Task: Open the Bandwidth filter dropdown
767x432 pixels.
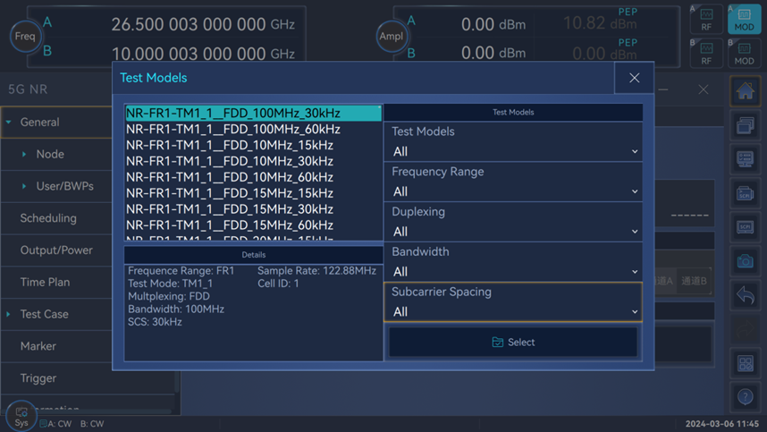Action: pyautogui.click(x=513, y=271)
